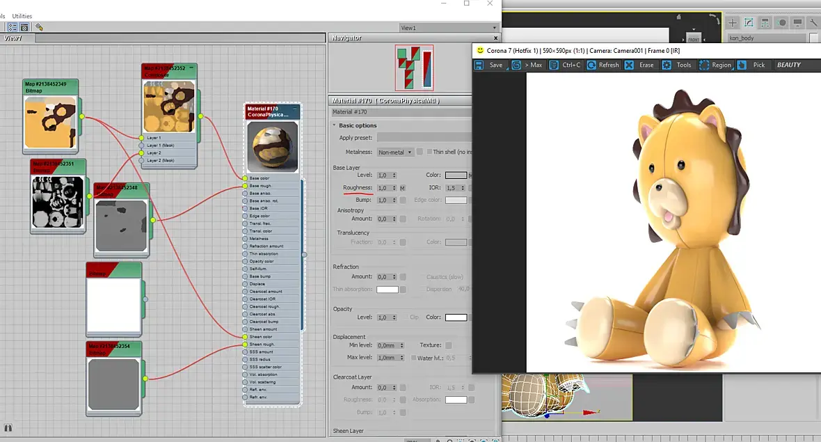Click the Roughness value spinner arrows
This screenshot has height=442, width=821.
tap(394, 187)
